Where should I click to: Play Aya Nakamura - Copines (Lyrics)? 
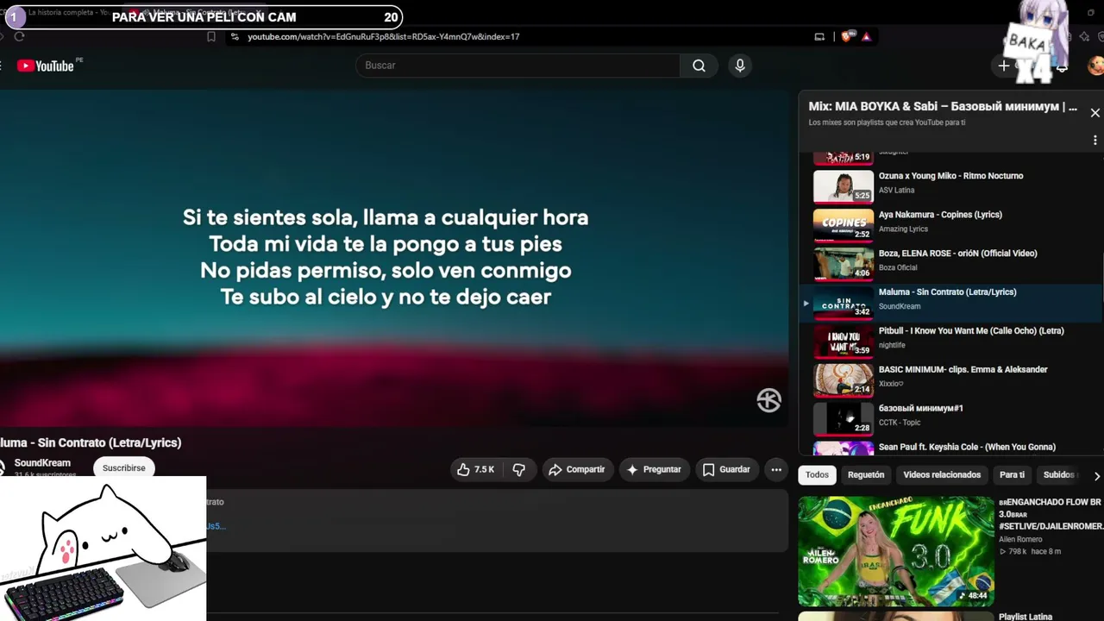click(x=940, y=215)
